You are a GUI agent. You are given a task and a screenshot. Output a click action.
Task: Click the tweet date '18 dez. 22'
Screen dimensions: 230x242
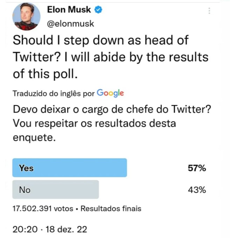[66, 229]
